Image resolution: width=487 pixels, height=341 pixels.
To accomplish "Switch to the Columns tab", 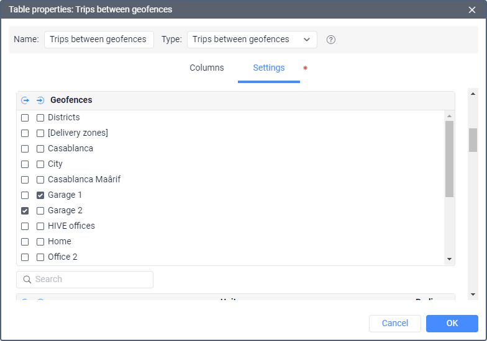I will point(207,68).
